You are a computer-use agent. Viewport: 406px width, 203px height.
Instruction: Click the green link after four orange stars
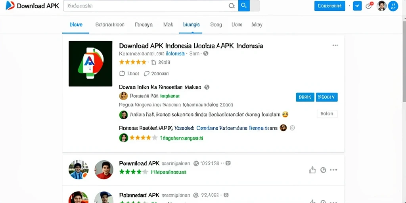pyautogui.click(x=182, y=138)
